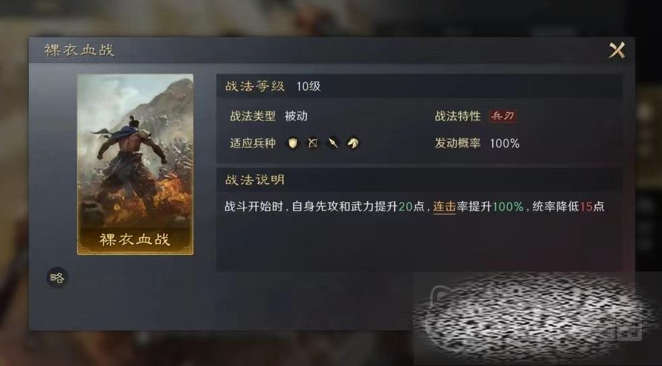Open the underlined 连击 keyword link

click(444, 207)
